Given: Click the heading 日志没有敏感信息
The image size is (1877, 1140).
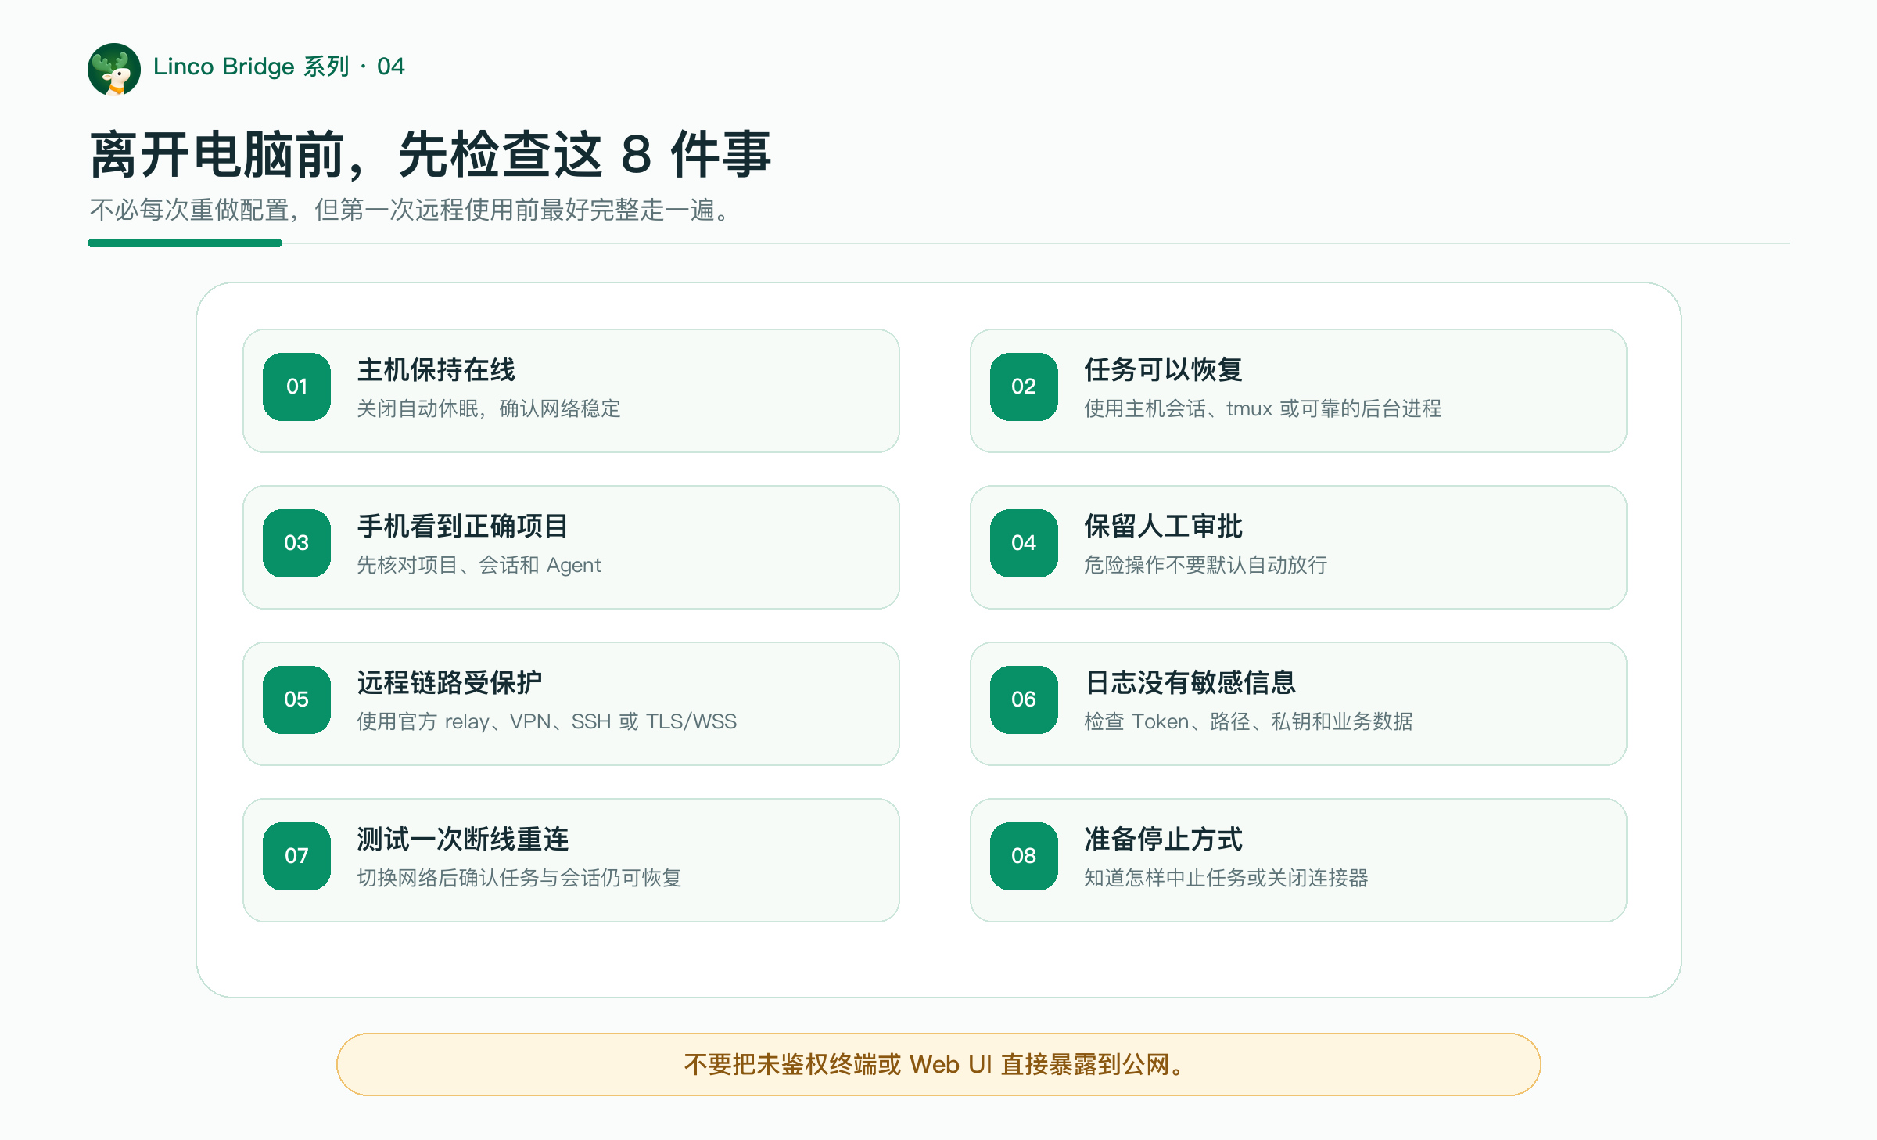Looking at the screenshot, I should coord(1190,682).
